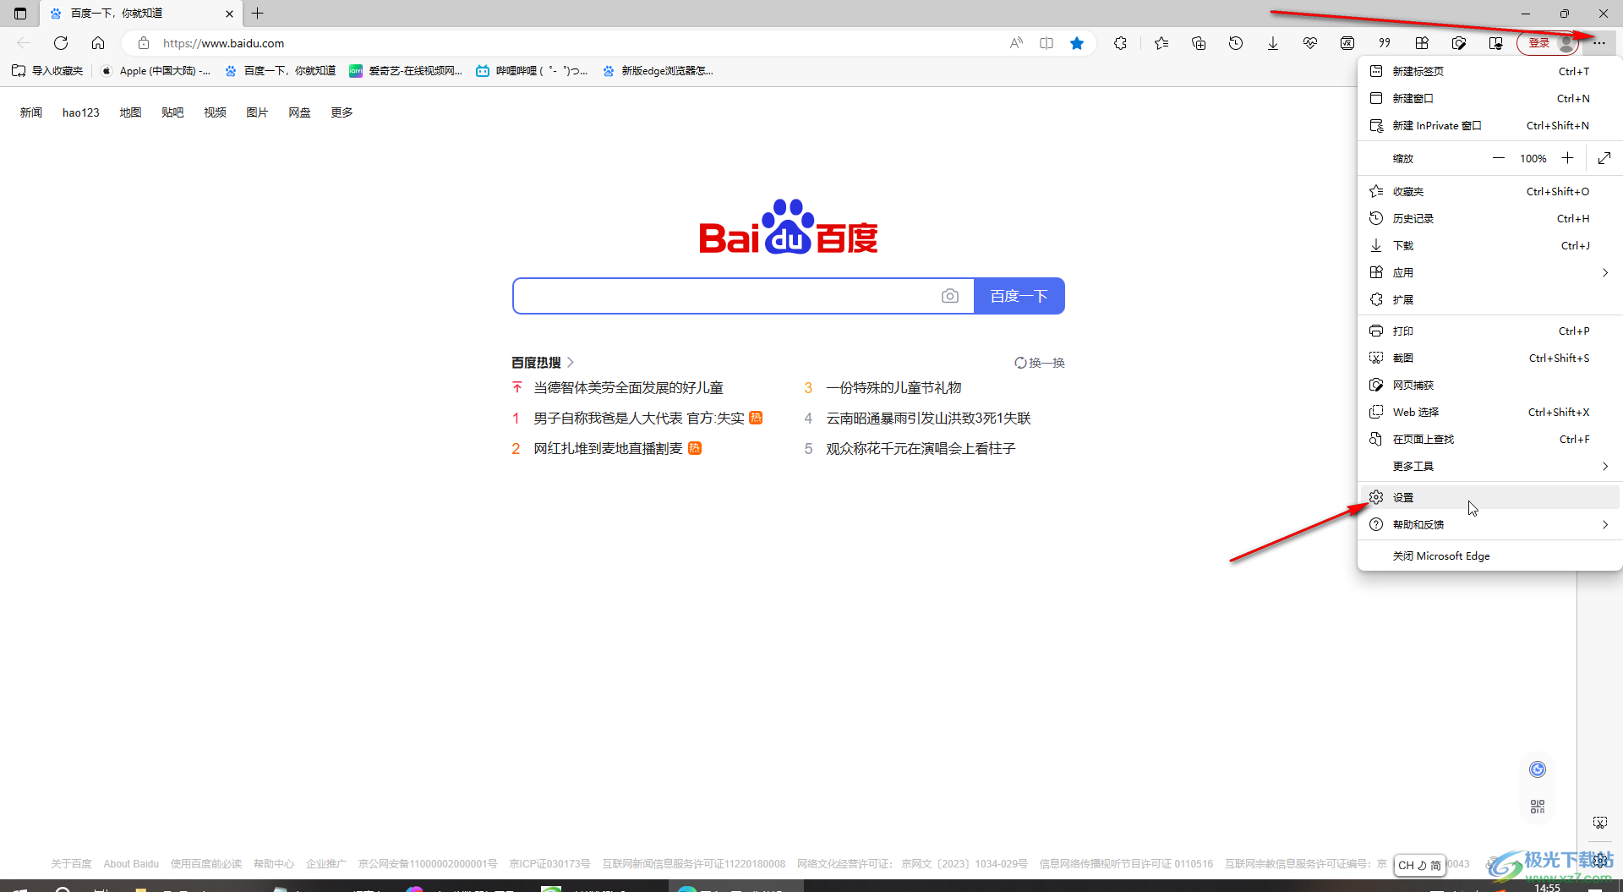Click the browser refresh icon
Viewport: 1623px width, 892px height.
[61, 43]
